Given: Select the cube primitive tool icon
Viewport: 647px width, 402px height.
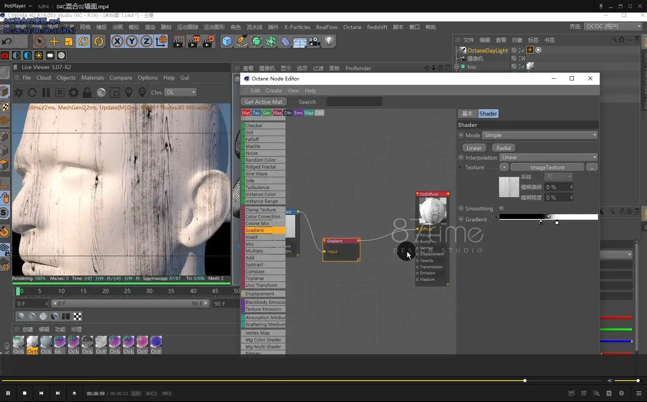Looking at the screenshot, I should coord(227,41).
